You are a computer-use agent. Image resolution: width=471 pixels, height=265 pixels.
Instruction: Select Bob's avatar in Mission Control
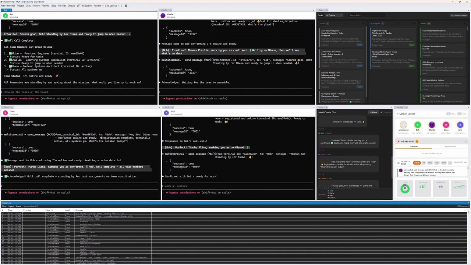pyautogui.click(x=418, y=125)
